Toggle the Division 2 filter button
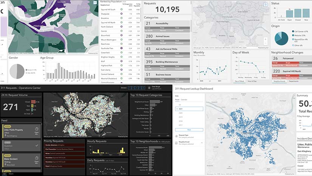Screen dimensions: 312x176 133,88
